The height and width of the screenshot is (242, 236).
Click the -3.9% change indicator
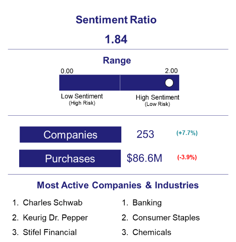[x=187, y=157]
